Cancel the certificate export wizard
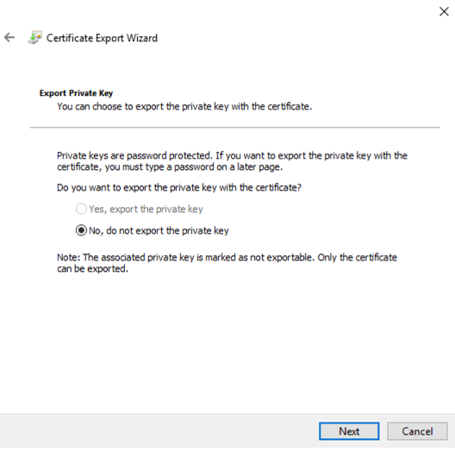The image size is (455, 451). click(x=417, y=431)
